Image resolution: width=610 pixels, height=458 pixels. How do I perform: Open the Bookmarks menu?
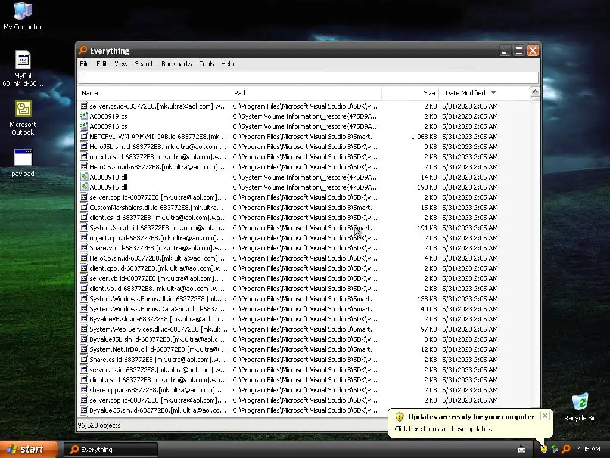click(x=176, y=64)
